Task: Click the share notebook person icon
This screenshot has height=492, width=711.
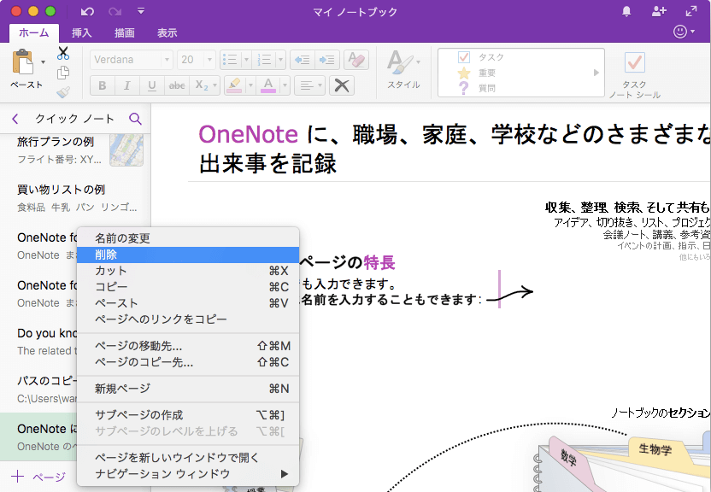Action: tap(659, 11)
